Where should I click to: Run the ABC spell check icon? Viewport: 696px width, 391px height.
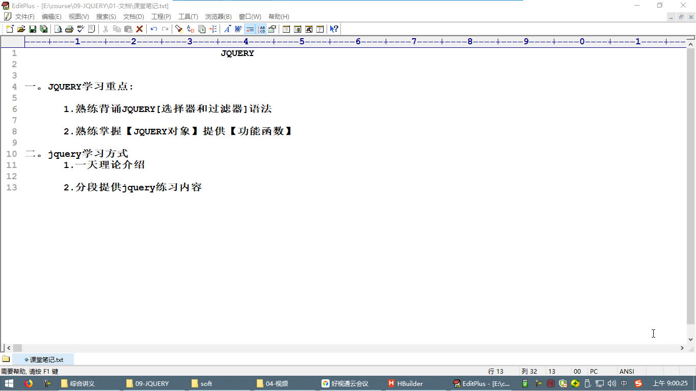click(x=81, y=29)
